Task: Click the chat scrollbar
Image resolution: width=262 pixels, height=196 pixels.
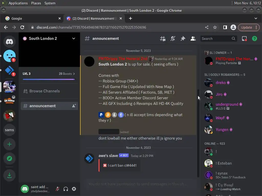Action: click(x=198, y=133)
